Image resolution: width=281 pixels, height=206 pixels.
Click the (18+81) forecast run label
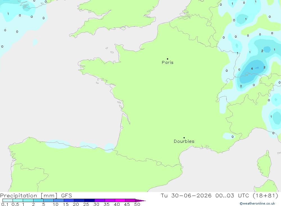(266, 195)
